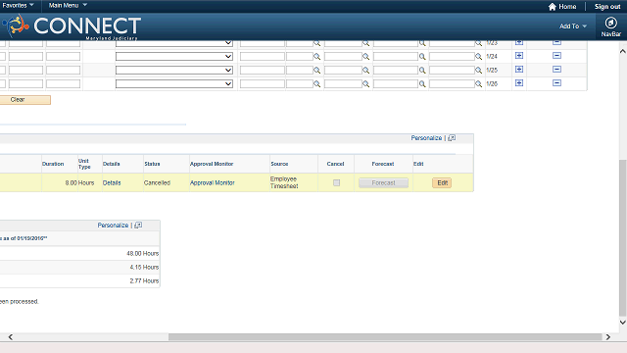Open fourth lookup magnifier in 1/24 row

[478, 57]
